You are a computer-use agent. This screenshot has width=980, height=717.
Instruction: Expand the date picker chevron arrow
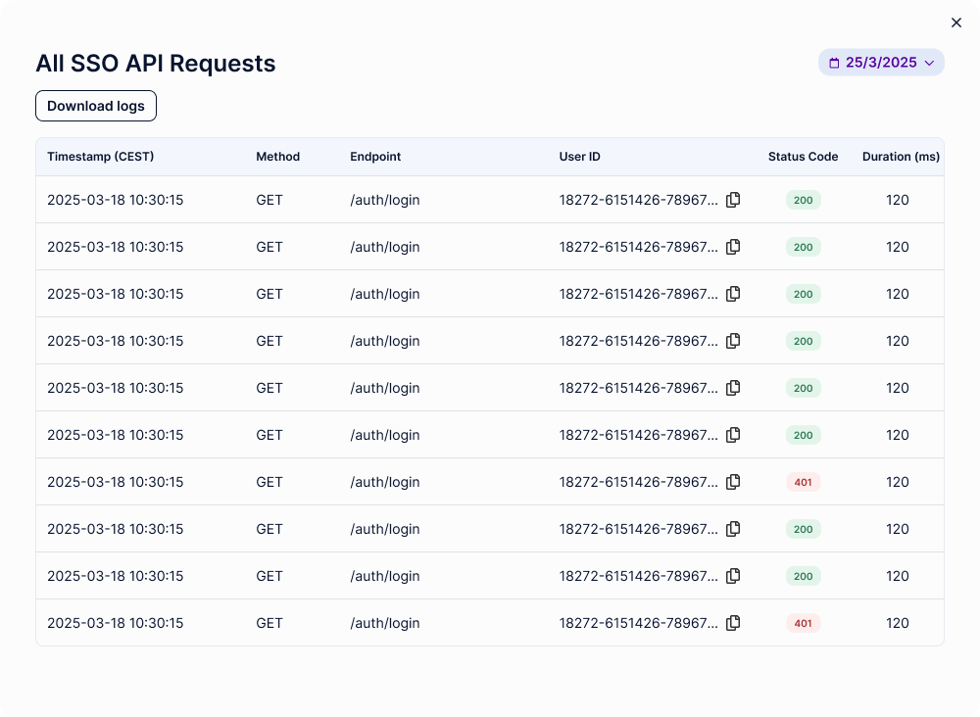(929, 63)
